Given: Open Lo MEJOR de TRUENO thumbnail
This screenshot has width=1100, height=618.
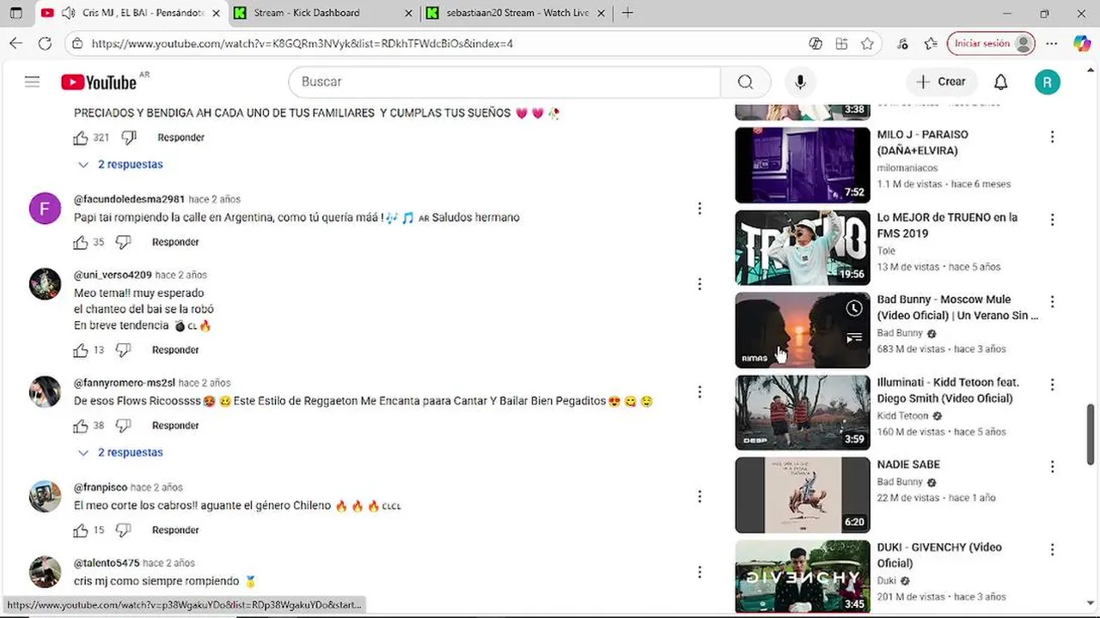Looking at the screenshot, I should point(803,248).
